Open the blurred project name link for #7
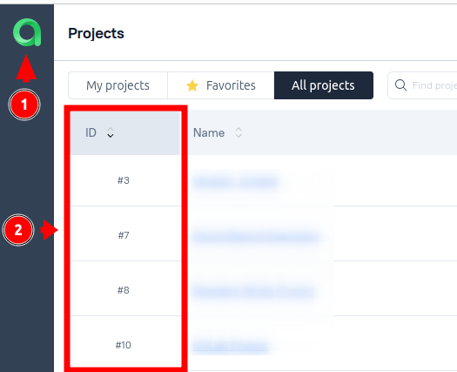The height and width of the screenshot is (372, 457). pos(256,237)
